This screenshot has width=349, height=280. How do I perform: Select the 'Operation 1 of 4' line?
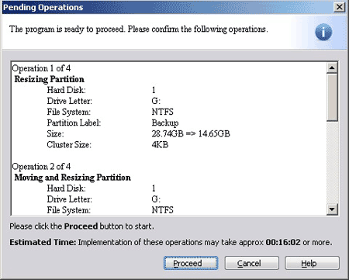tap(41, 68)
